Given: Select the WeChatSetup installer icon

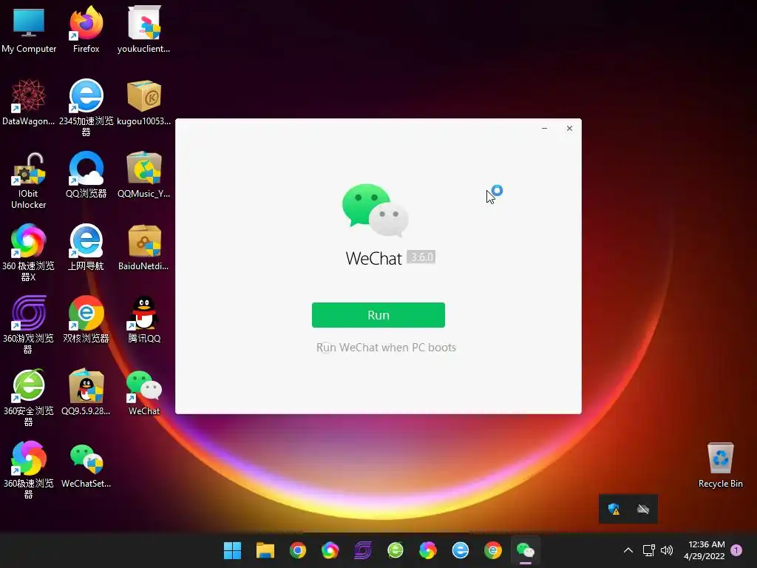Looking at the screenshot, I should coord(86,466).
